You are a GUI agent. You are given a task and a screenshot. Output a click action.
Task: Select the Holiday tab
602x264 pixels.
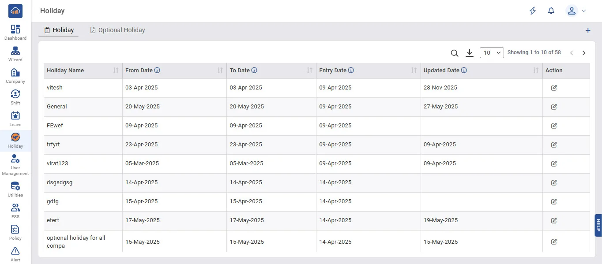59,30
